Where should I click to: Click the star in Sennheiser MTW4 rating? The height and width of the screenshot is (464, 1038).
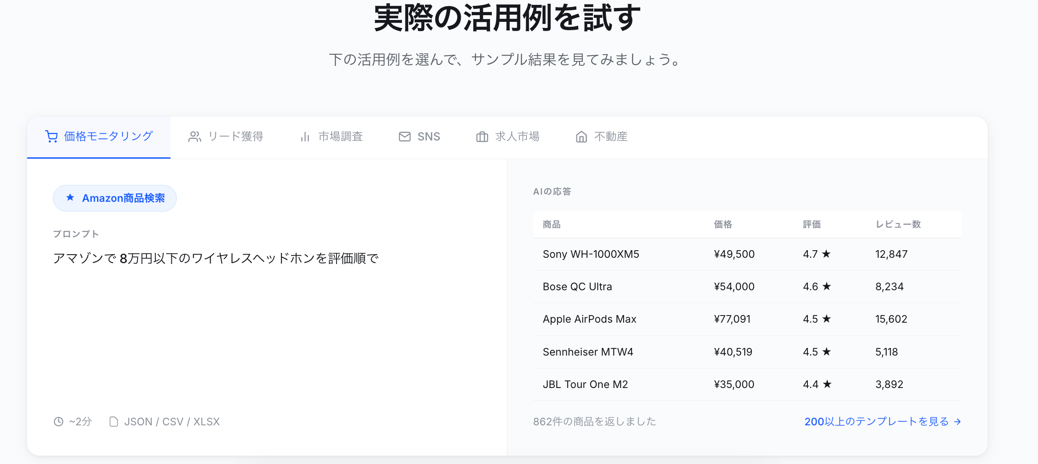coord(826,352)
